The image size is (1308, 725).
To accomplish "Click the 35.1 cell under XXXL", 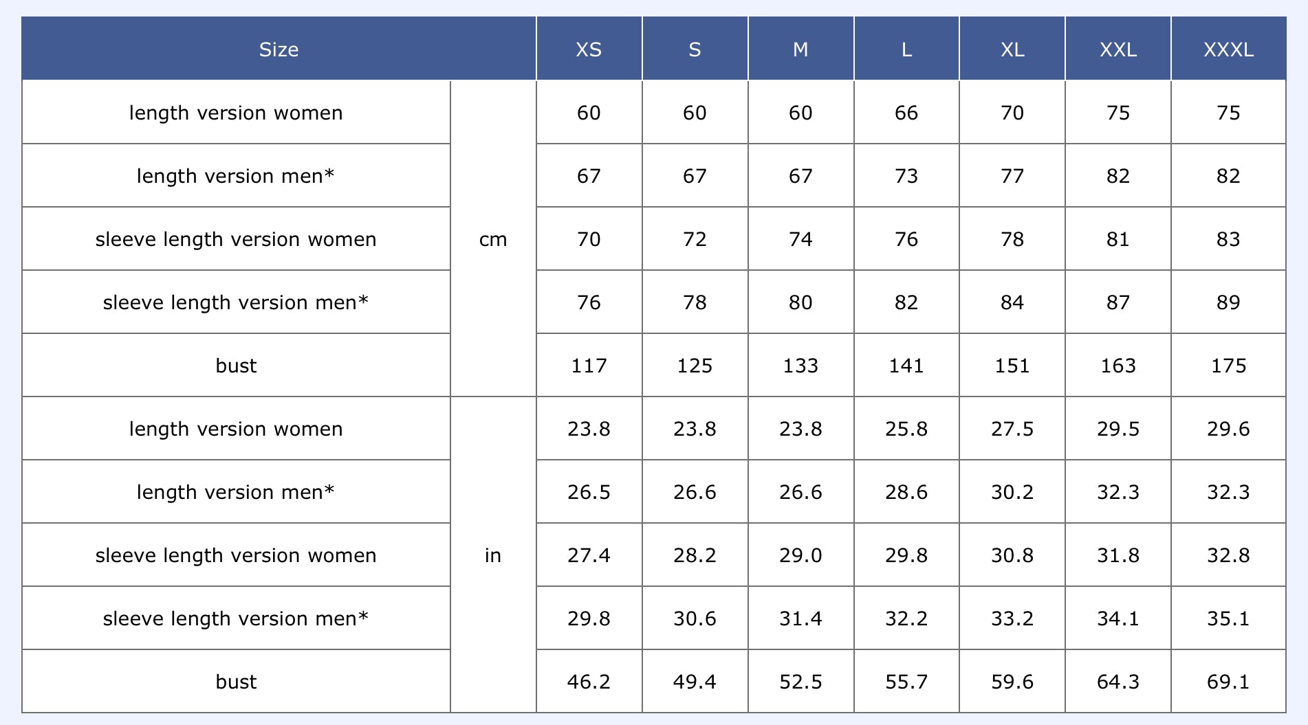I will [1228, 618].
